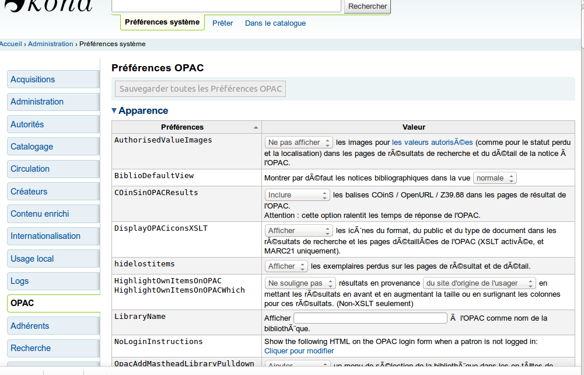Click the Accueil breadcrumb link
The image size is (584, 375).
[11, 44]
